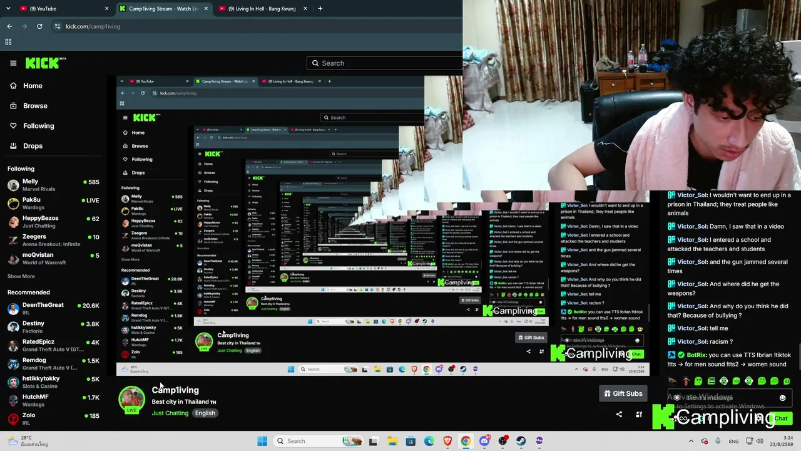Open a new browser tab
801x451 pixels.
coord(320,9)
